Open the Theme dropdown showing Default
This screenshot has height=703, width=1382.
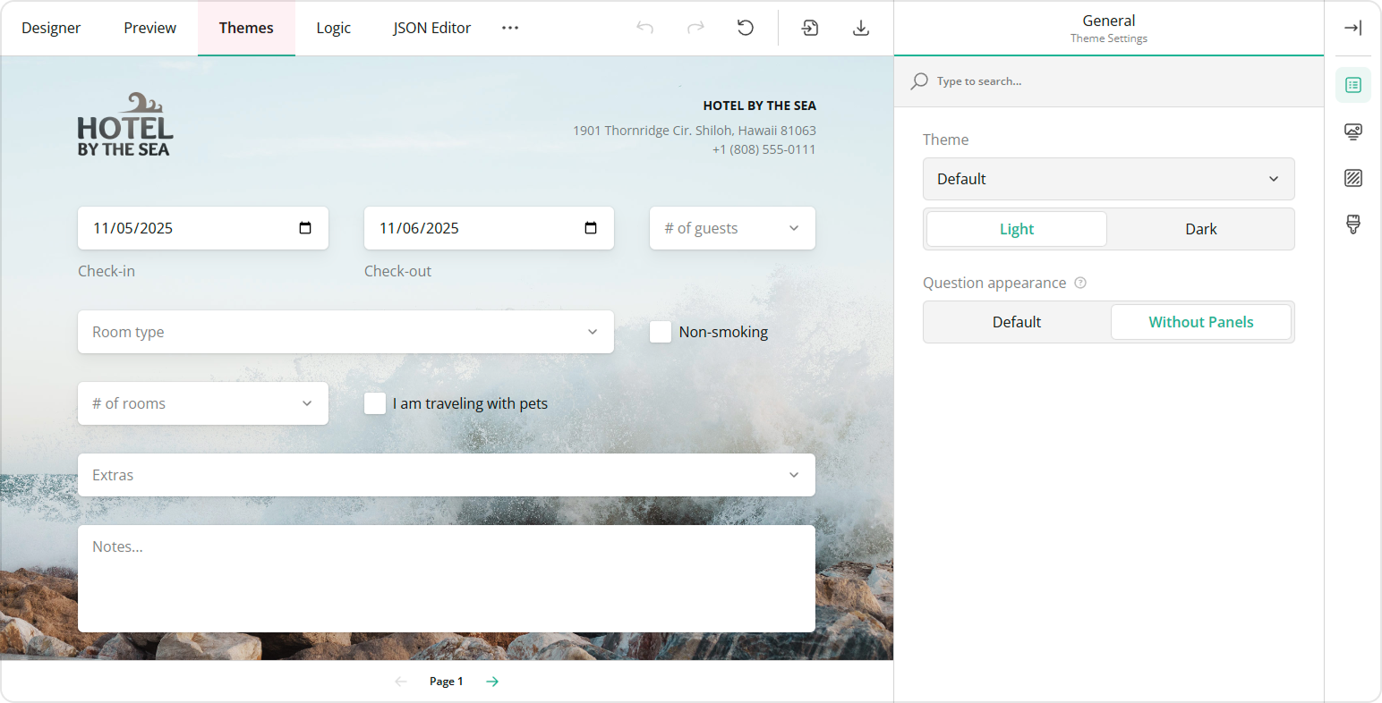pos(1108,179)
